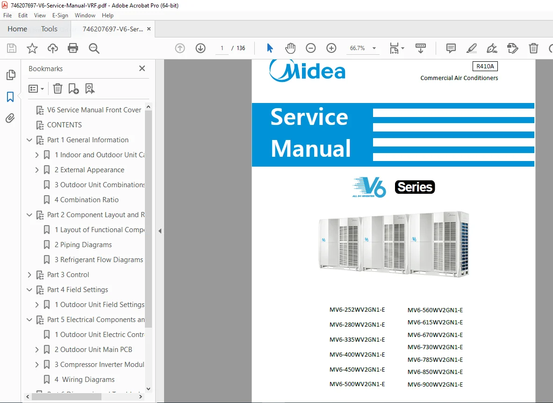The height and width of the screenshot is (403, 553).
Task: Open 4 Combination Ratio bookmark
Action: point(86,200)
